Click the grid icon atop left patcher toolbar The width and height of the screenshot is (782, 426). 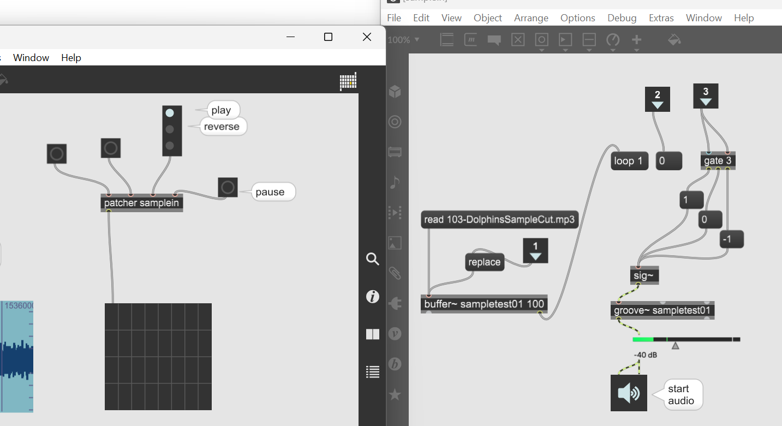[x=348, y=81]
